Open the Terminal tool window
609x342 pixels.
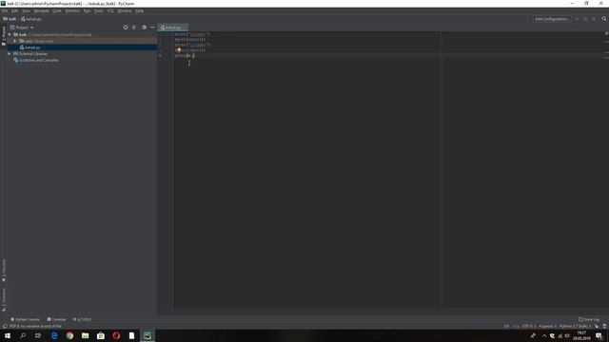point(57,319)
